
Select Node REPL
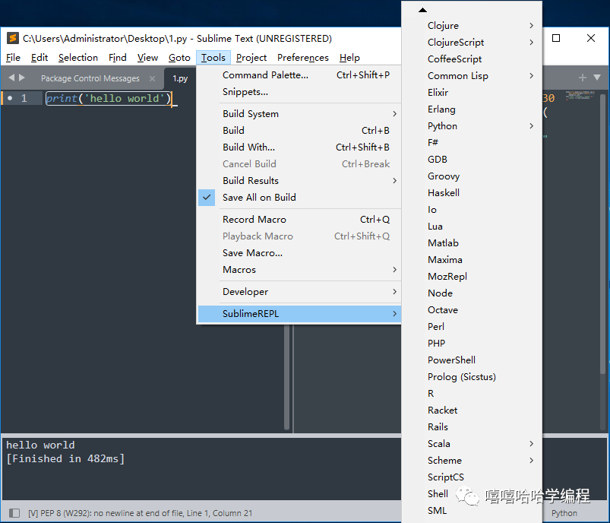[x=472, y=293]
